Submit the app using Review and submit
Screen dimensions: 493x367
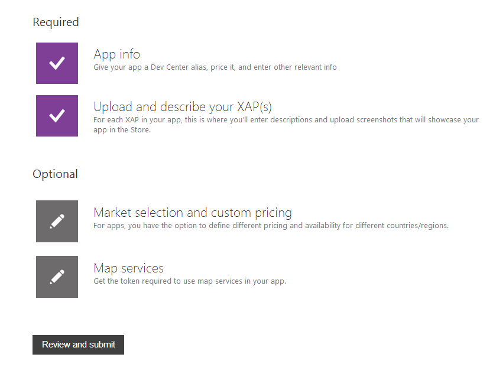(78, 345)
